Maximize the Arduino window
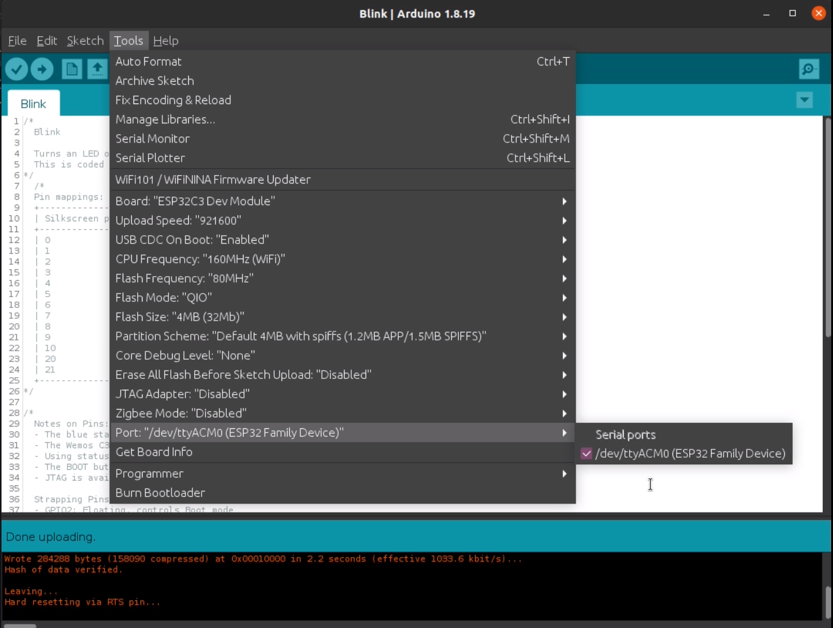The image size is (833, 628). (x=793, y=13)
